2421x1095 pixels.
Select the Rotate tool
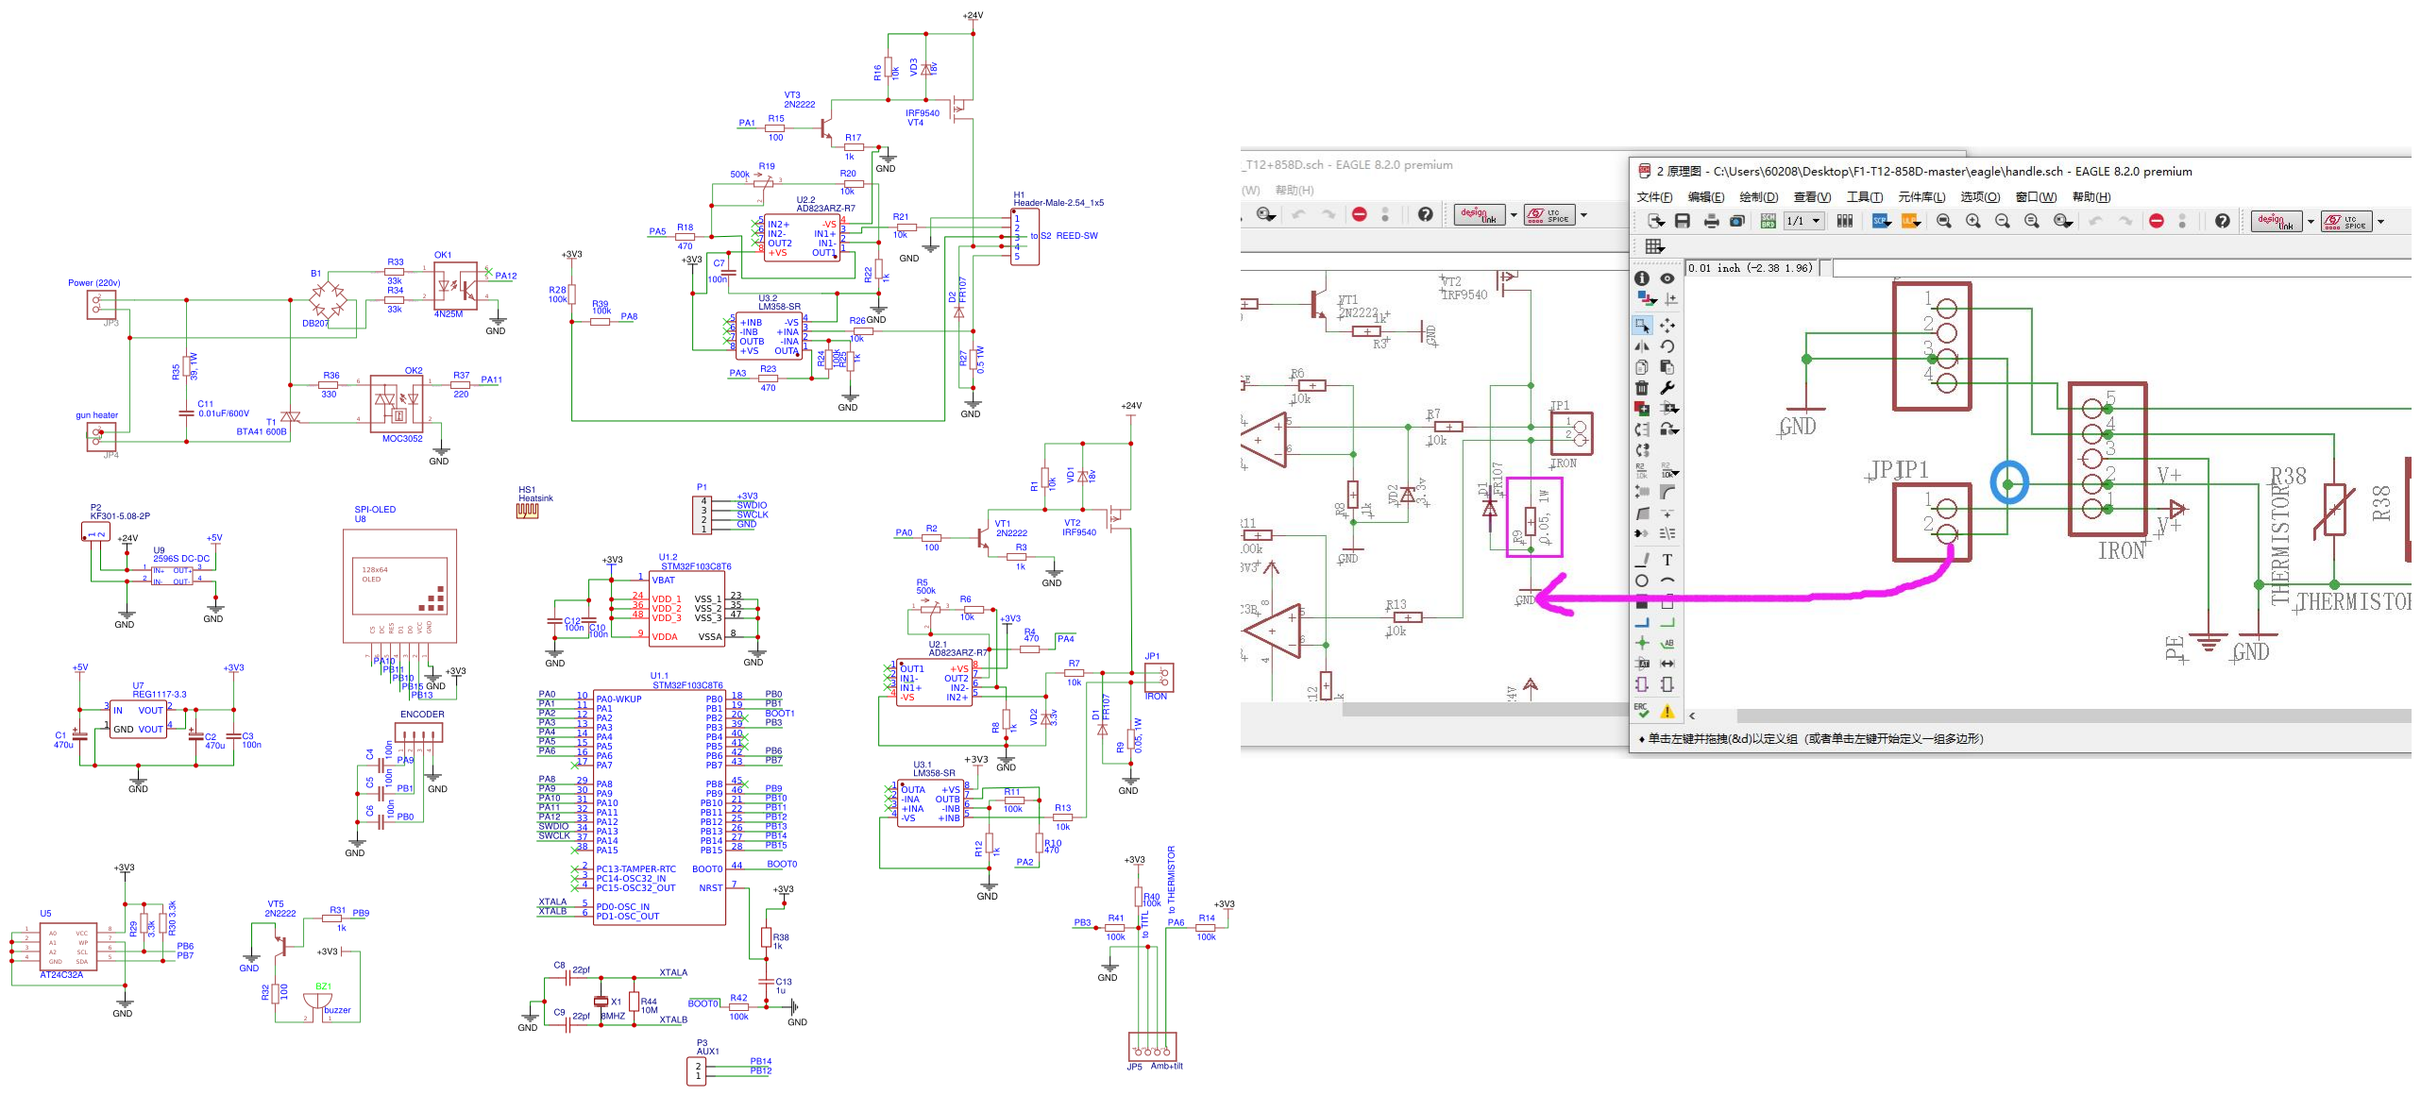(1668, 347)
